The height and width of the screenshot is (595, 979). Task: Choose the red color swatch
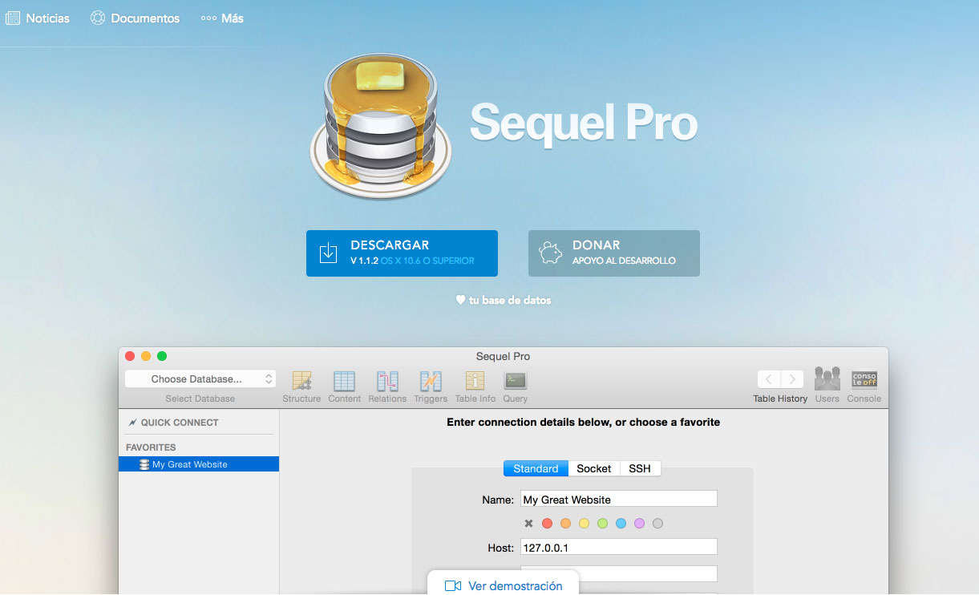click(547, 524)
